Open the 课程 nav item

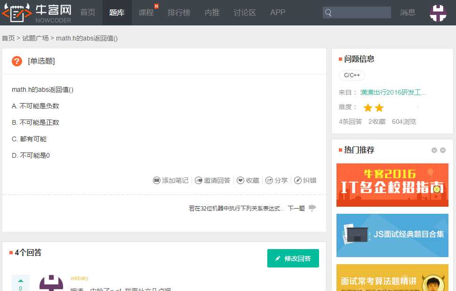point(146,13)
